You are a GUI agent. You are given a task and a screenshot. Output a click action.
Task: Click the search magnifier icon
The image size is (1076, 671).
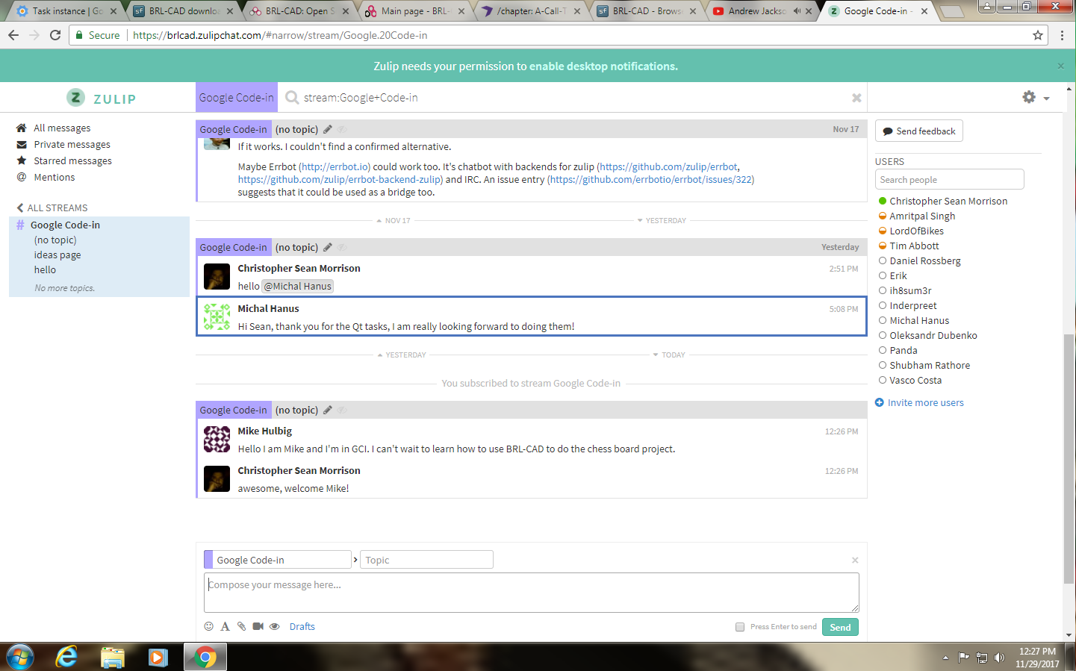[x=292, y=98]
